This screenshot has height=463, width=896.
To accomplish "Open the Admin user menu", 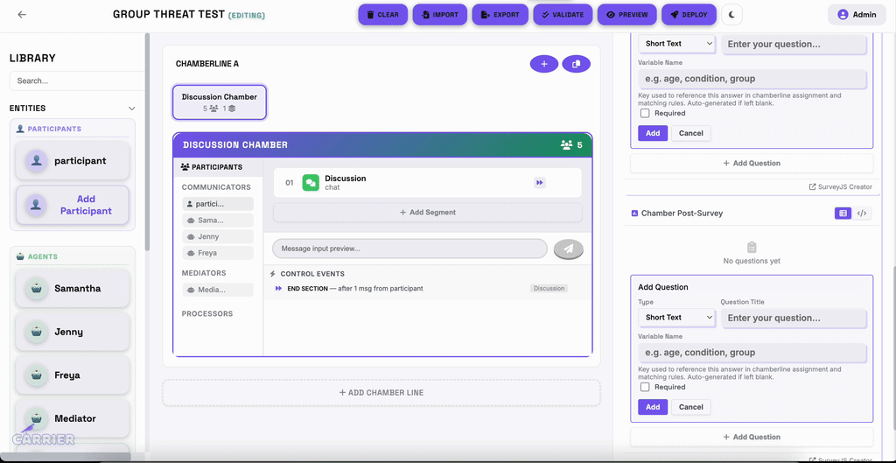I will point(857,15).
